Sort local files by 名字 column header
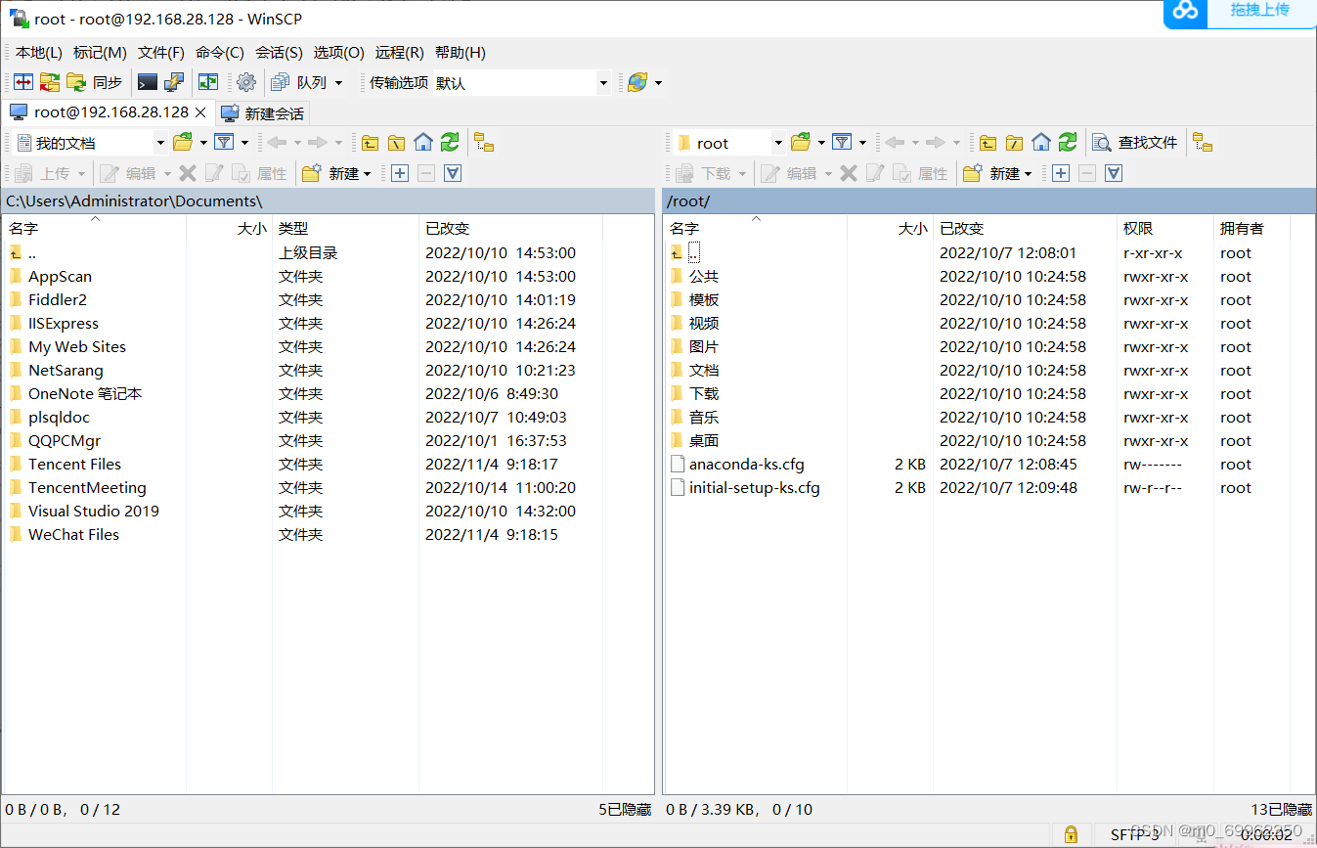The width and height of the screenshot is (1317, 848). tap(94, 228)
